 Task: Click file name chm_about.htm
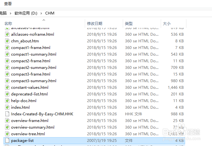click(x=25, y=41)
